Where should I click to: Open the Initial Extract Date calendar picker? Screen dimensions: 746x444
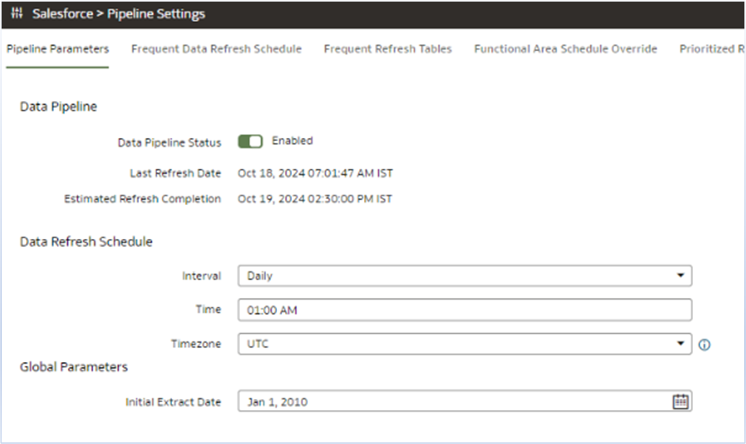tap(680, 401)
